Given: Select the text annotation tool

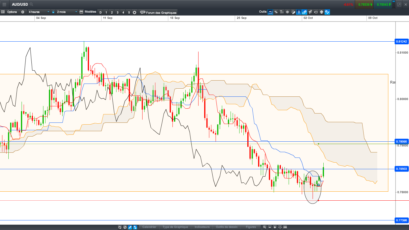Looking at the screenshot, I should click(x=282, y=12).
